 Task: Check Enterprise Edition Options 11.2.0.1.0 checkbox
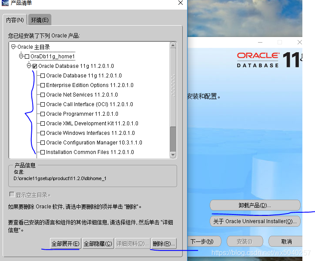43,85
